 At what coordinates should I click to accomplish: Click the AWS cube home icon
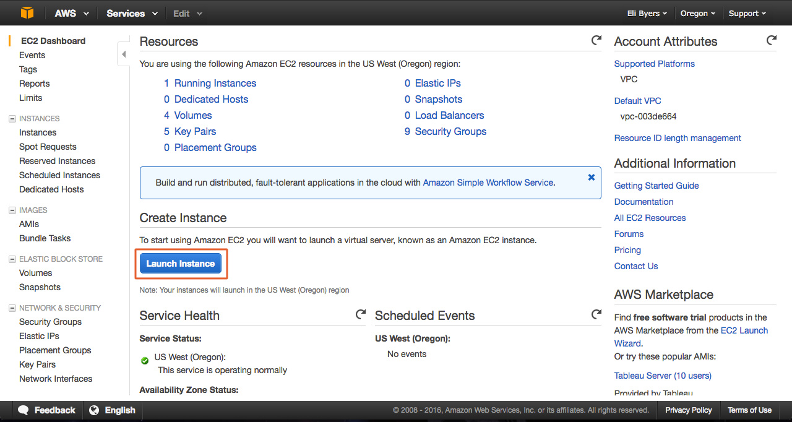27,12
